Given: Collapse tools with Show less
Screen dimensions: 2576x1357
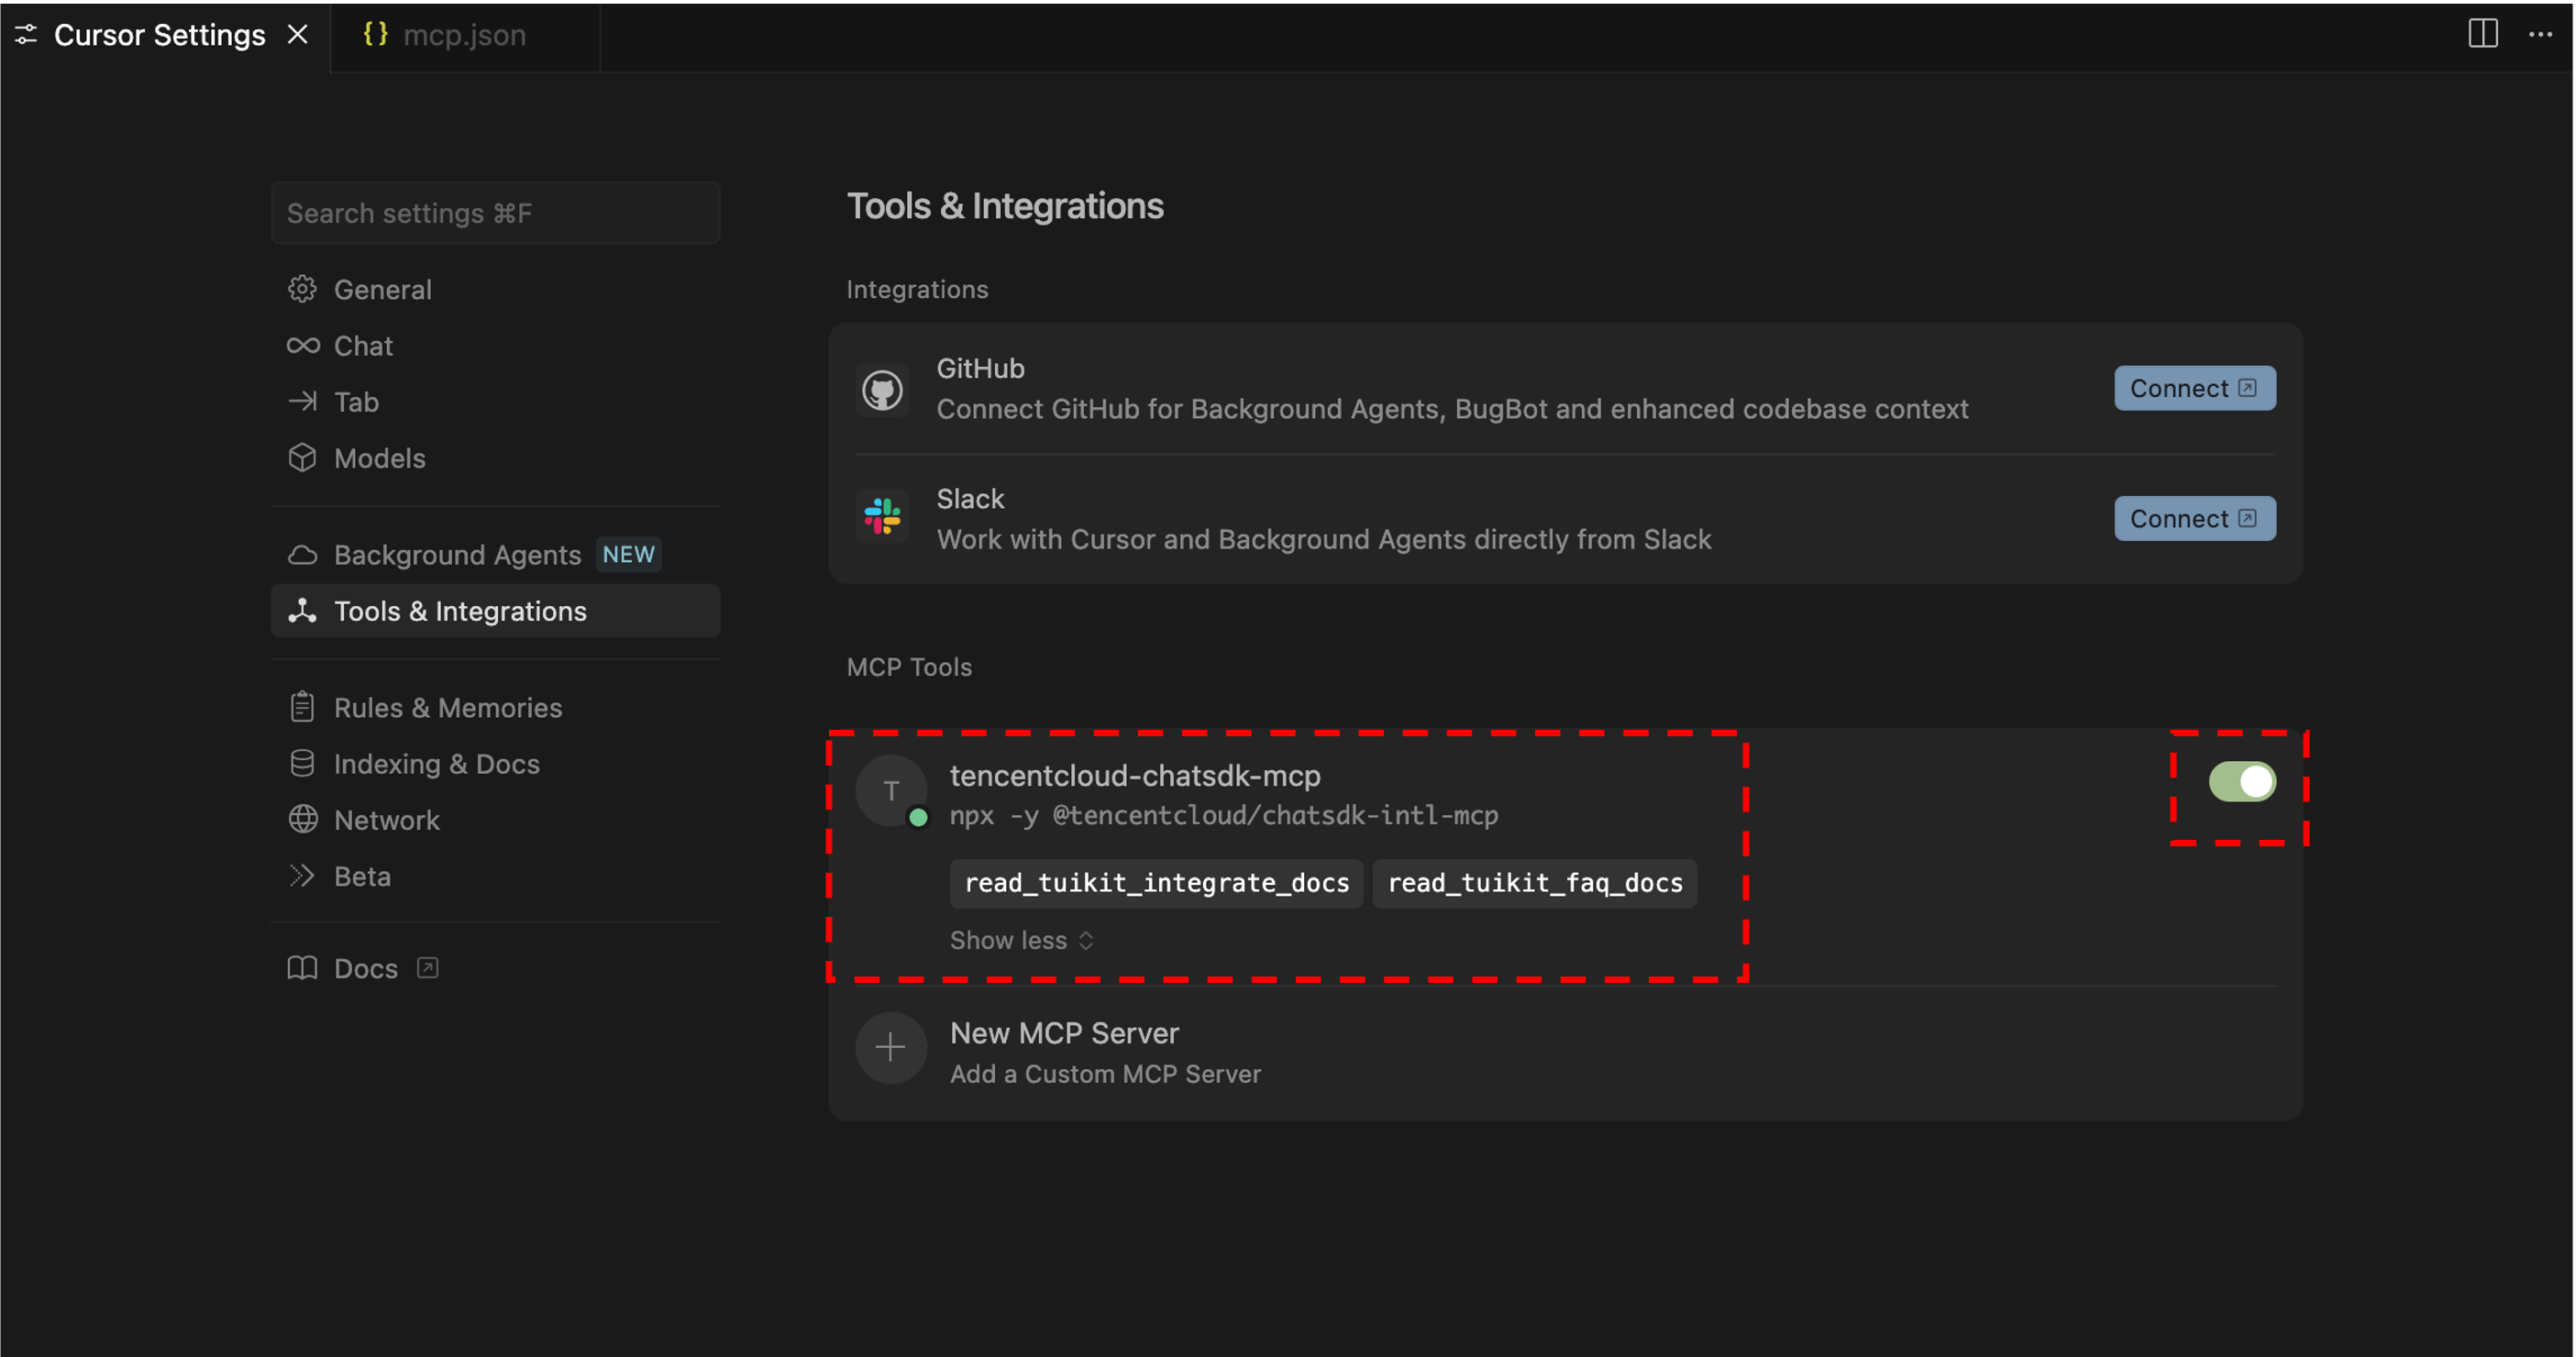Looking at the screenshot, I should click(x=1021, y=940).
